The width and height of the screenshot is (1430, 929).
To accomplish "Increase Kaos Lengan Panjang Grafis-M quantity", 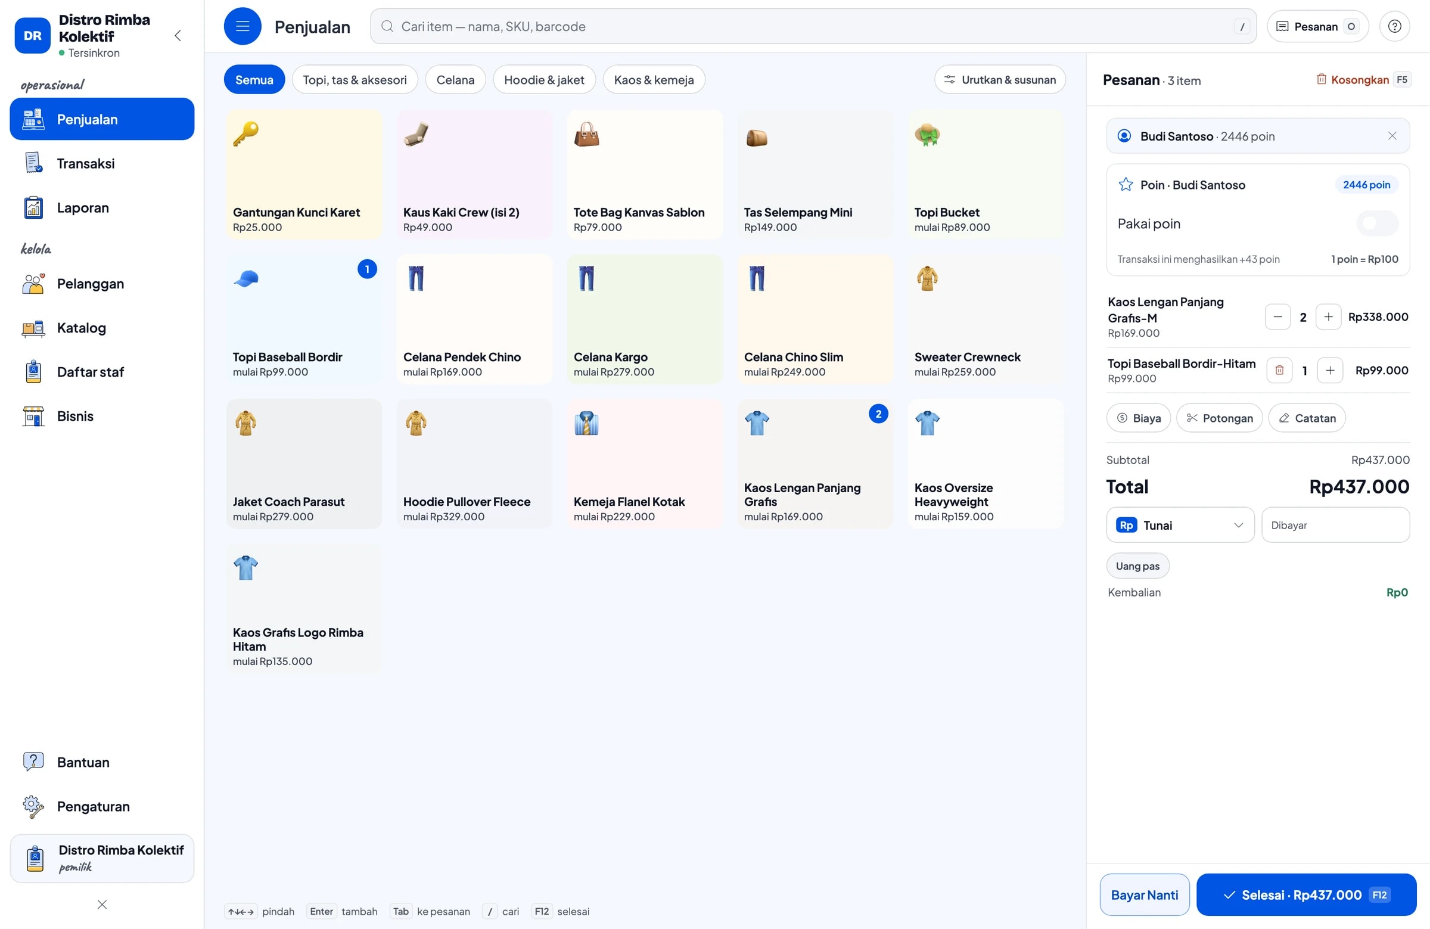I will (x=1328, y=316).
